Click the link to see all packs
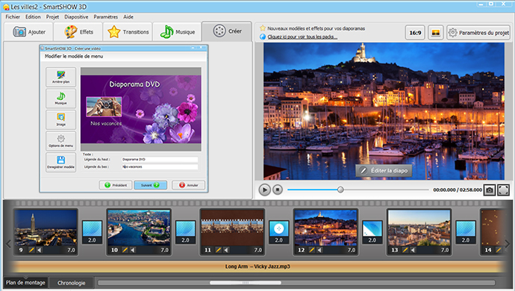Viewport: 515px width, 291px height. tap(302, 37)
